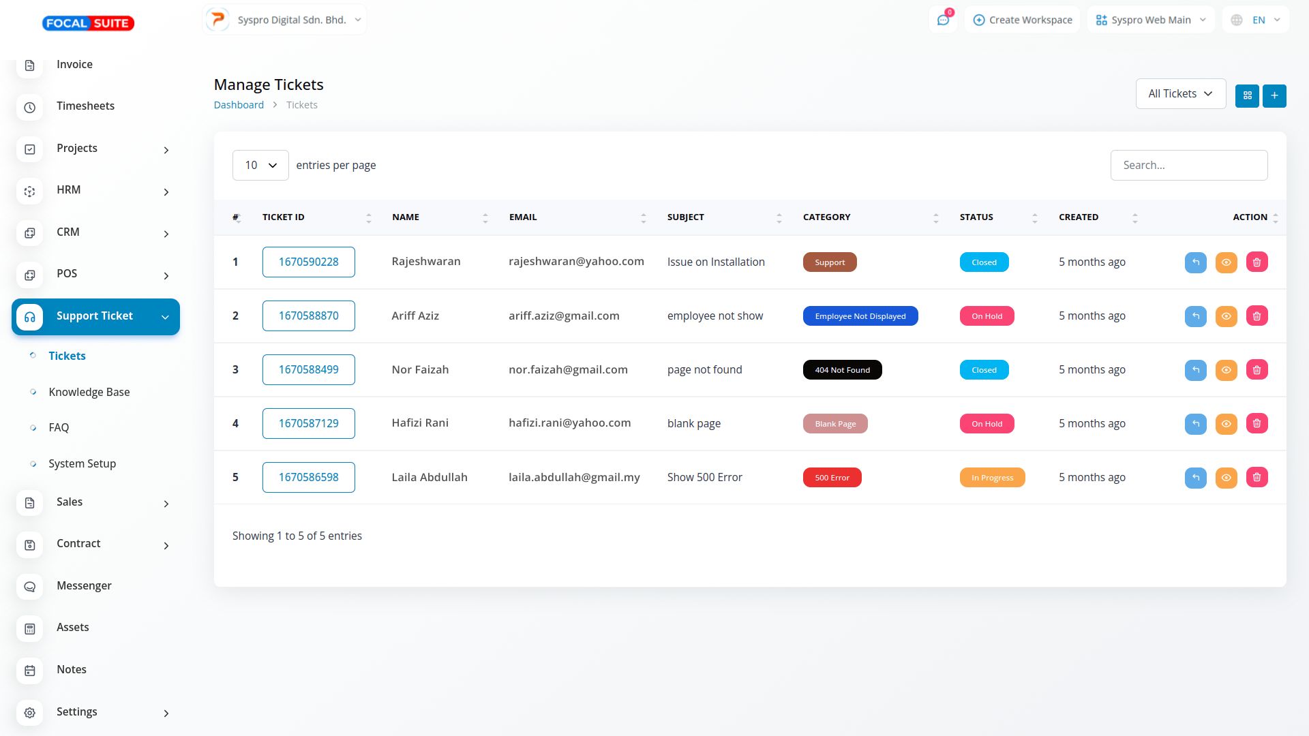This screenshot has height=736, width=1309.
Task: Open the chat notifications icon
Action: pyautogui.click(x=943, y=20)
